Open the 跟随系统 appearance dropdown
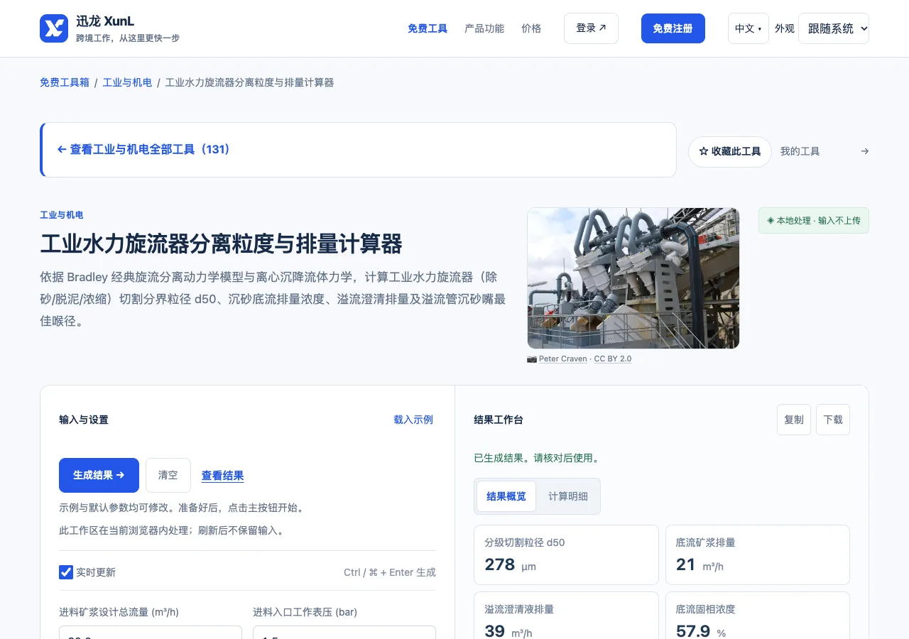The image size is (909, 639). pos(833,28)
